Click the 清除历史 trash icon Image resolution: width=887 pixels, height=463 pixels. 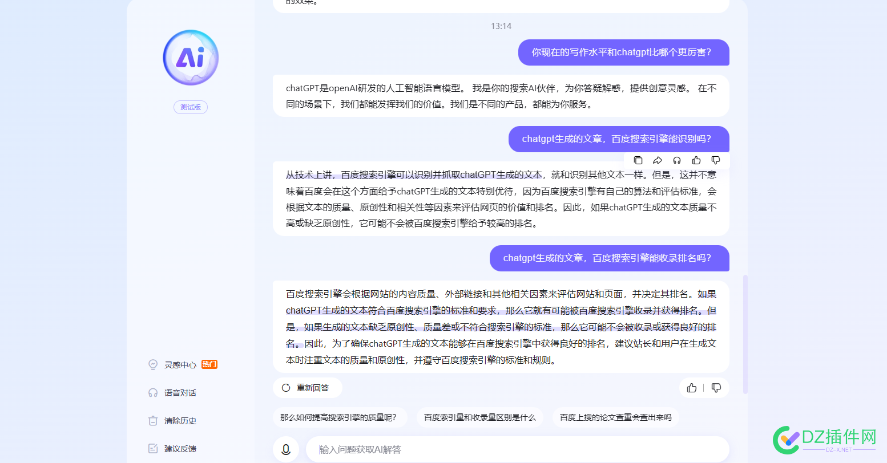click(x=153, y=421)
